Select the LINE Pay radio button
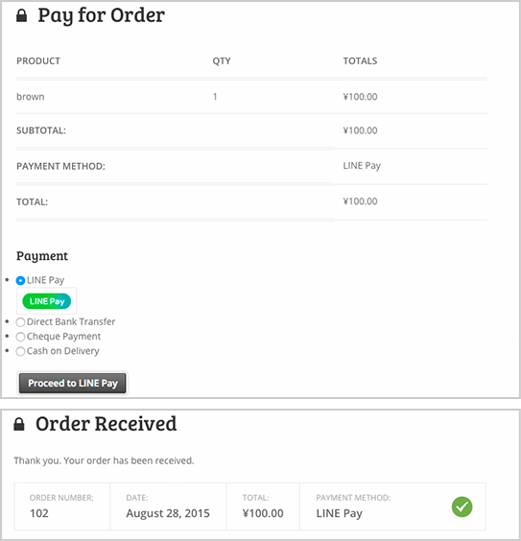The height and width of the screenshot is (541, 521). point(20,280)
